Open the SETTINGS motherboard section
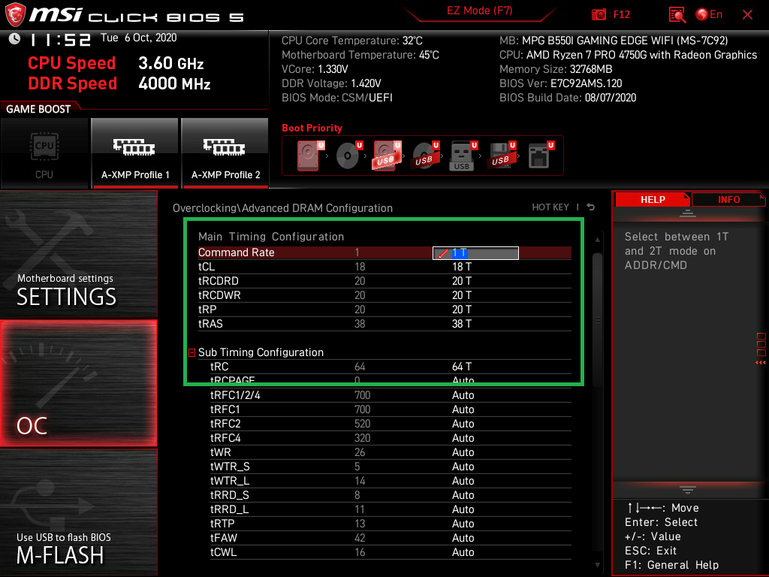Image resolution: width=769 pixels, height=577 pixels. 78,254
